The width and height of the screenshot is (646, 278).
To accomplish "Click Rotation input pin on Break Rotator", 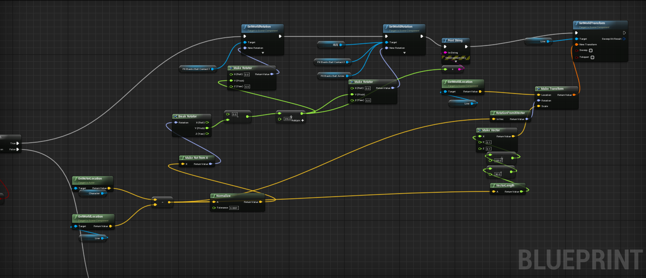I will pos(175,123).
